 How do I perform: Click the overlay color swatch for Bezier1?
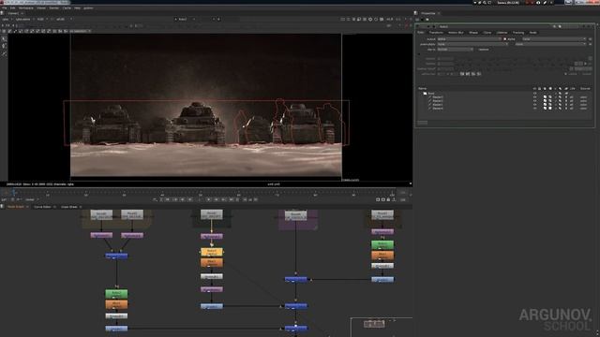click(545, 97)
